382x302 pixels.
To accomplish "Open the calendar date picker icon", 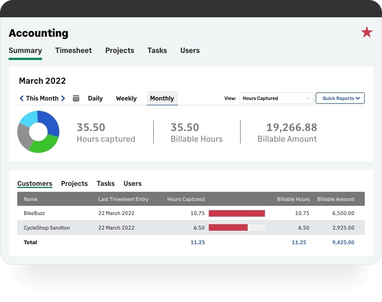I will [x=76, y=98].
